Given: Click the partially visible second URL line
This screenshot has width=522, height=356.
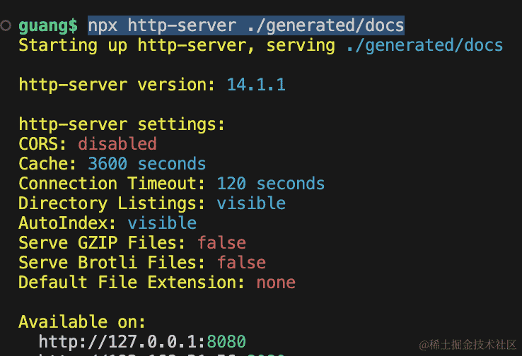Looking at the screenshot, I should (161, 355).
